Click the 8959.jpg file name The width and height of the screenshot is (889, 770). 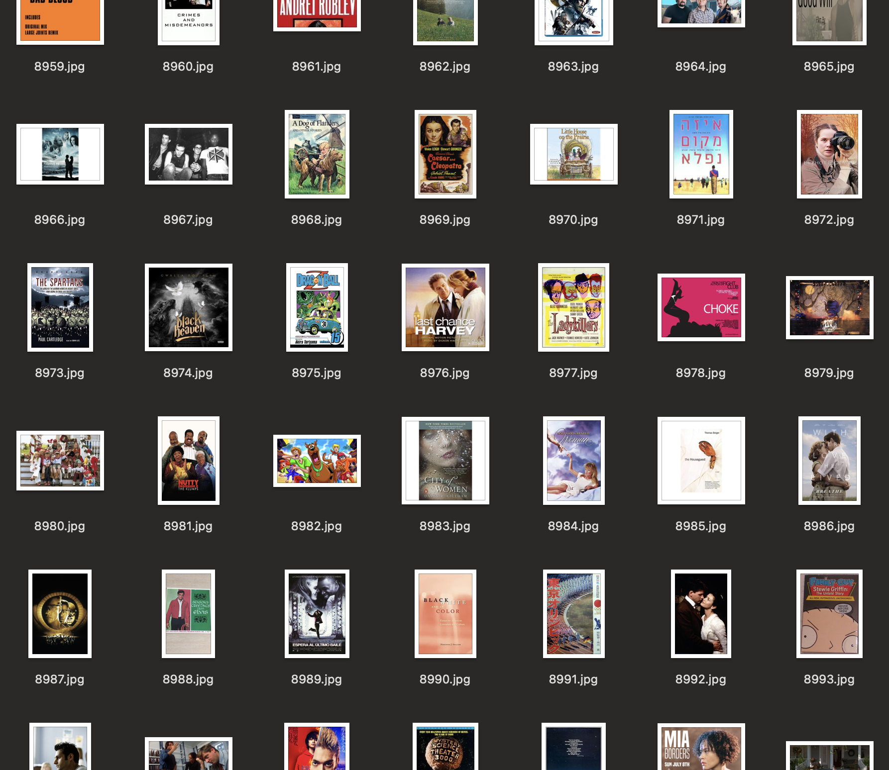60,67
